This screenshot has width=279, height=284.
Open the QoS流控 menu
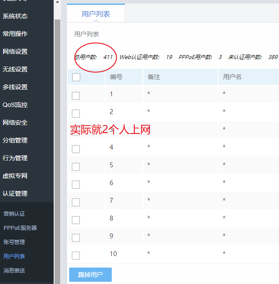click(x=15, y=105)
